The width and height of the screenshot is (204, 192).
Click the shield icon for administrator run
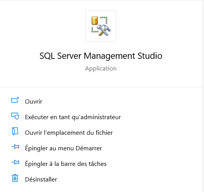(15, 116)
